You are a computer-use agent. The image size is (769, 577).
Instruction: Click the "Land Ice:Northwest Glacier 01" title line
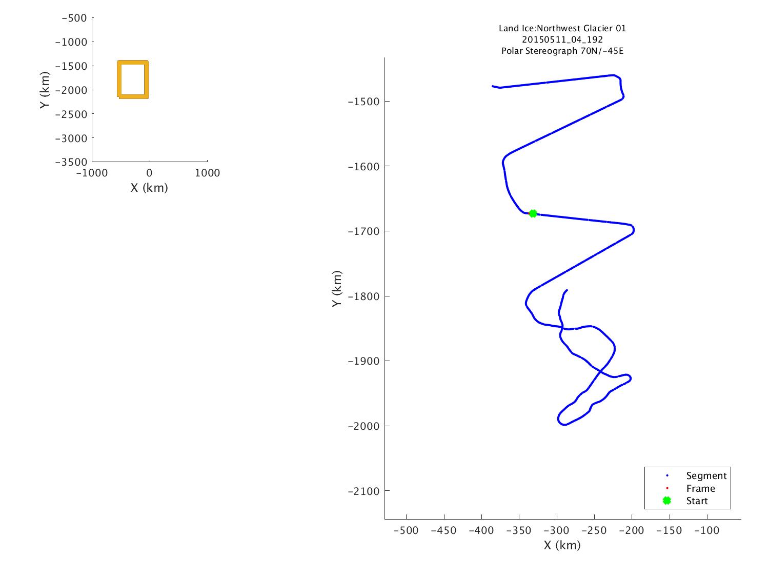pos(562,28)
